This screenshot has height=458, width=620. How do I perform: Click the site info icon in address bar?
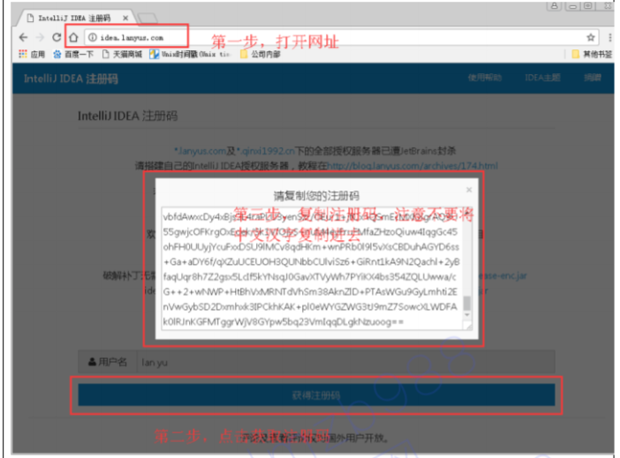[92, 38]
